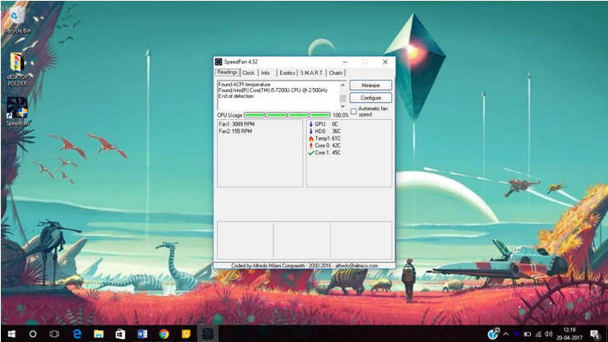Click the CPU Usage progress bars
Image resolution: width=608 pixels, height=342 pixels.
pyautogui.click(x=288, y=115)
